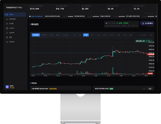Open the PRO member profile avatar

[x=7, y=87]
